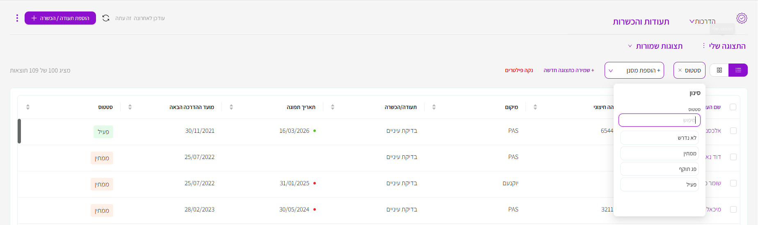Viewport: 758px width, 225px height.
Task: Expand the הדרכות menu chevron
Action: coord(692,21)
